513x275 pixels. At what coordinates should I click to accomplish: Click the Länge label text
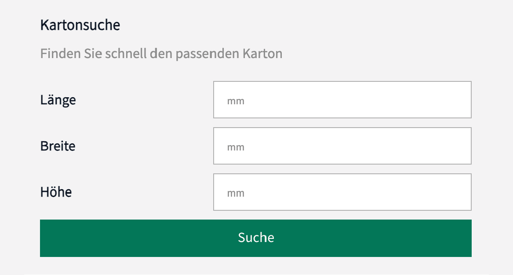[x=58, y=100]
